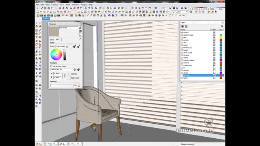
Task: Select the arrow tool in left vertical toolbar
Action: point(37,23)
